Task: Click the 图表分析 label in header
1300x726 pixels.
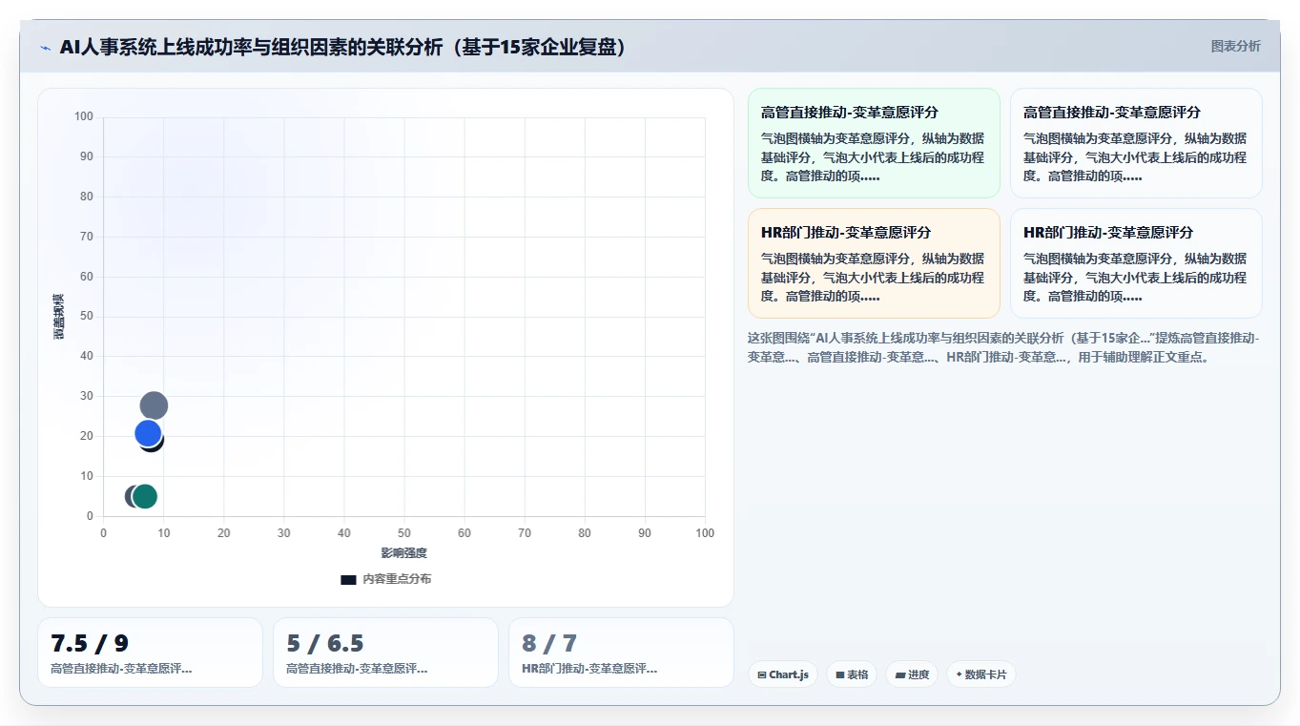Action: tap(1235, 47)
